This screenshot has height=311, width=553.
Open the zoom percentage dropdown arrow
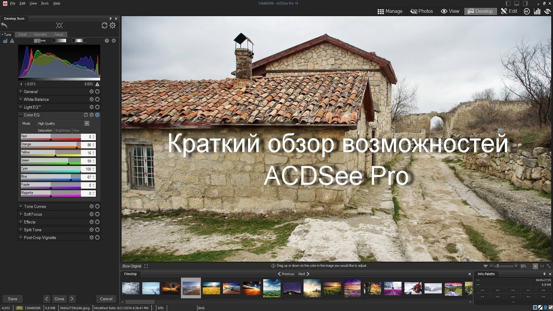tap(535, 266)
